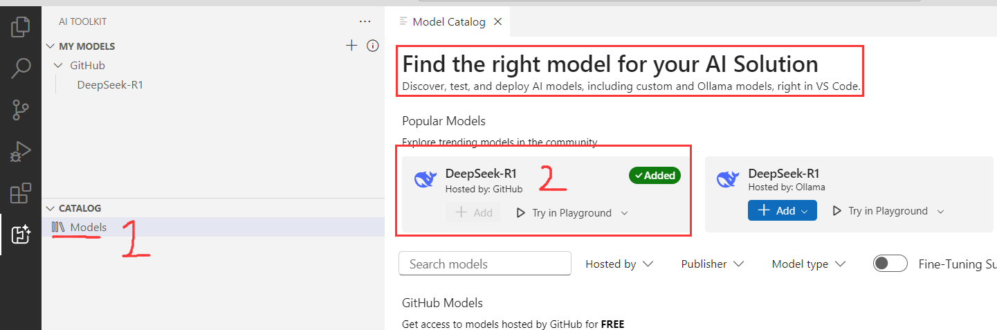The width and height of the screenshot is (997, 330).
Task: Toggle the Fine-Tuning Support switch
Action: (x=890, y=264)
